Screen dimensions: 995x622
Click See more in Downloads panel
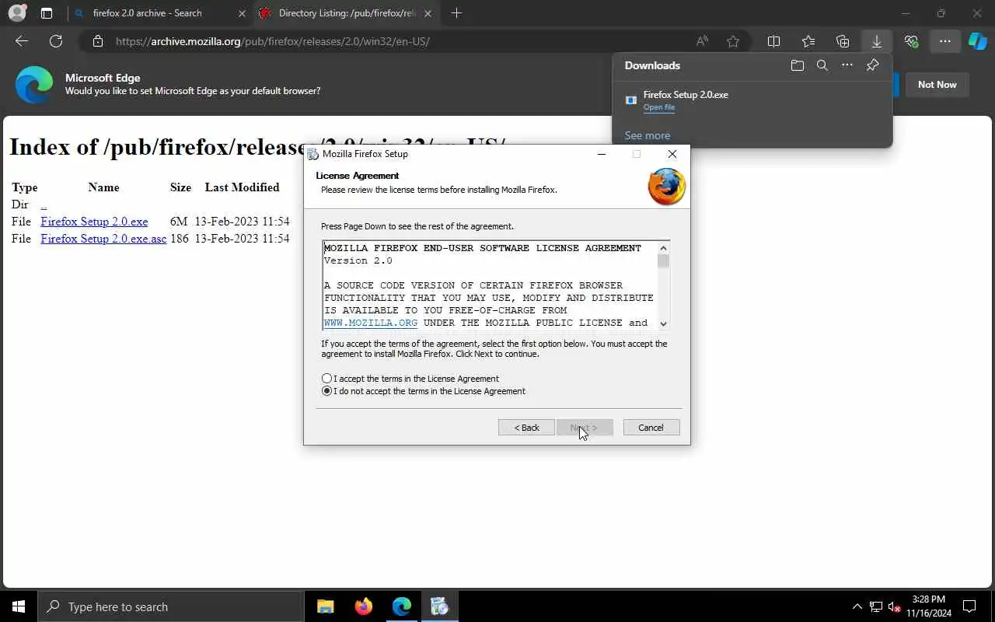point(648,135)
